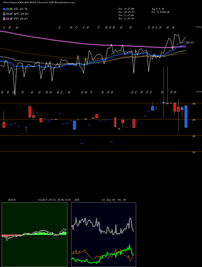The height and width of the screenshot is (267, 202).
Task: Click the white DOW MT legend swatch
Action: 4,14
